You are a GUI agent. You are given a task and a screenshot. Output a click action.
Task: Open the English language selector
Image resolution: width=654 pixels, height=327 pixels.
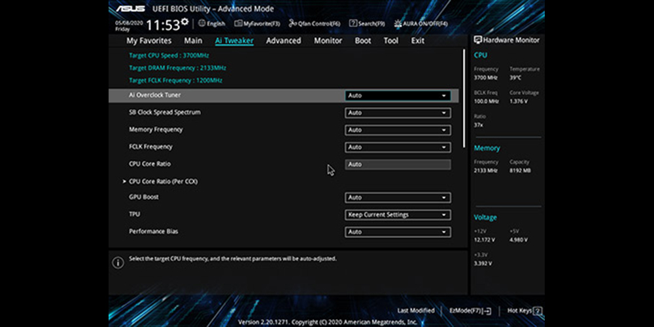point(211,24)
